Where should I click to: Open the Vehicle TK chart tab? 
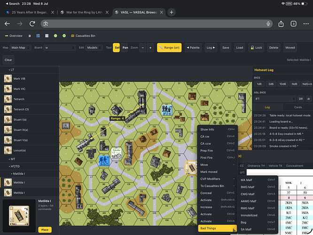275,166
